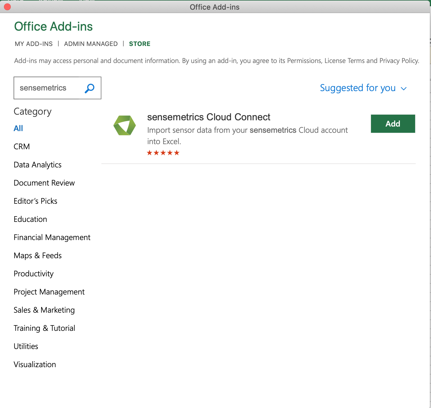The image size is (431, 408).
Task: Choose the Document Review category
Action: (x=44, y=183)
